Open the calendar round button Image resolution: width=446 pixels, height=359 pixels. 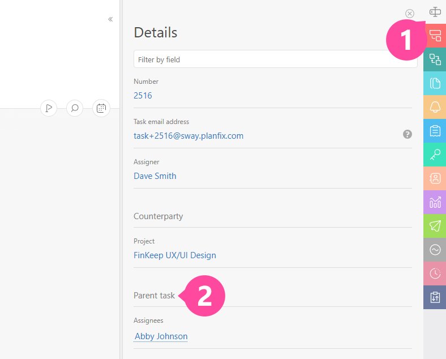tap(101, 108)
